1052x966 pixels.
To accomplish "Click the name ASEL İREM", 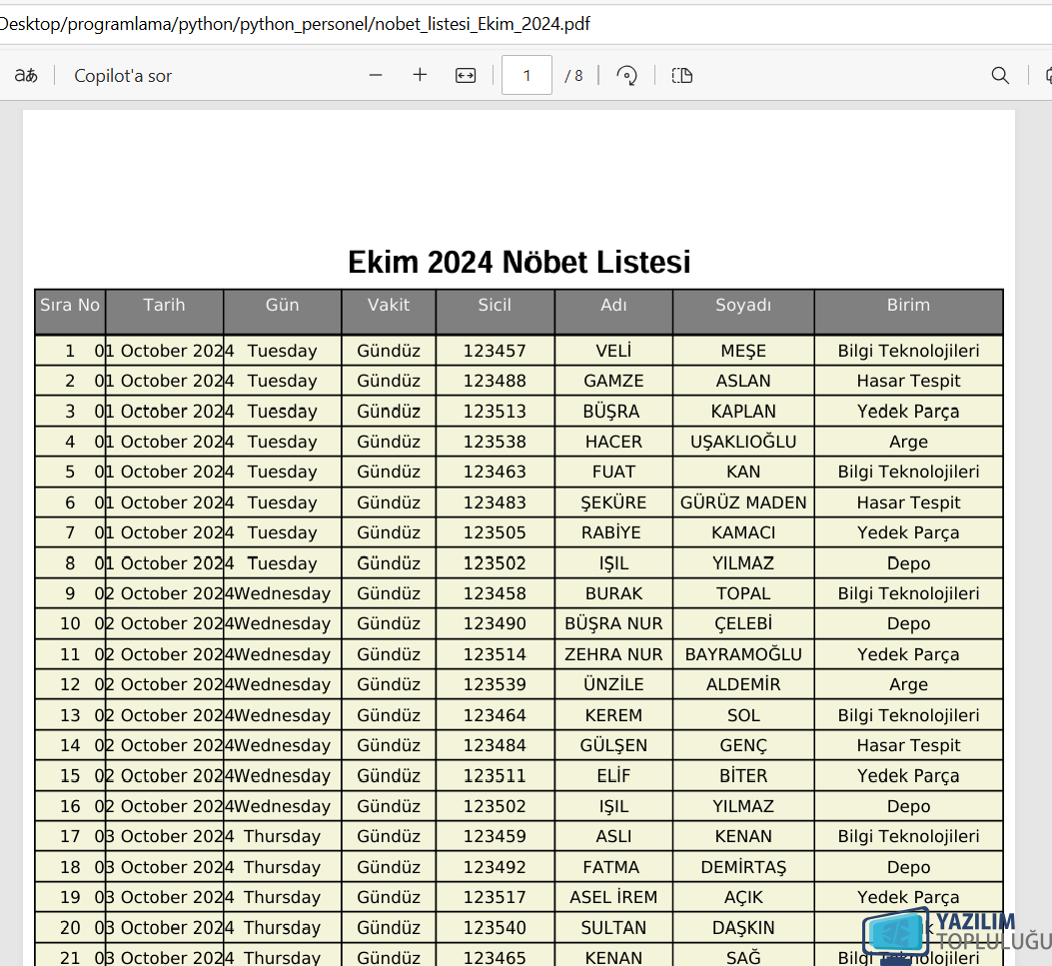I will (x=613, y=898).
